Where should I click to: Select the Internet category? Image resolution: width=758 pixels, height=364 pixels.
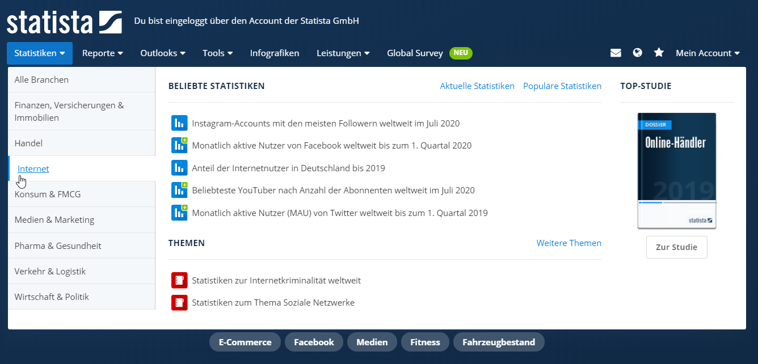click(82, 168)
